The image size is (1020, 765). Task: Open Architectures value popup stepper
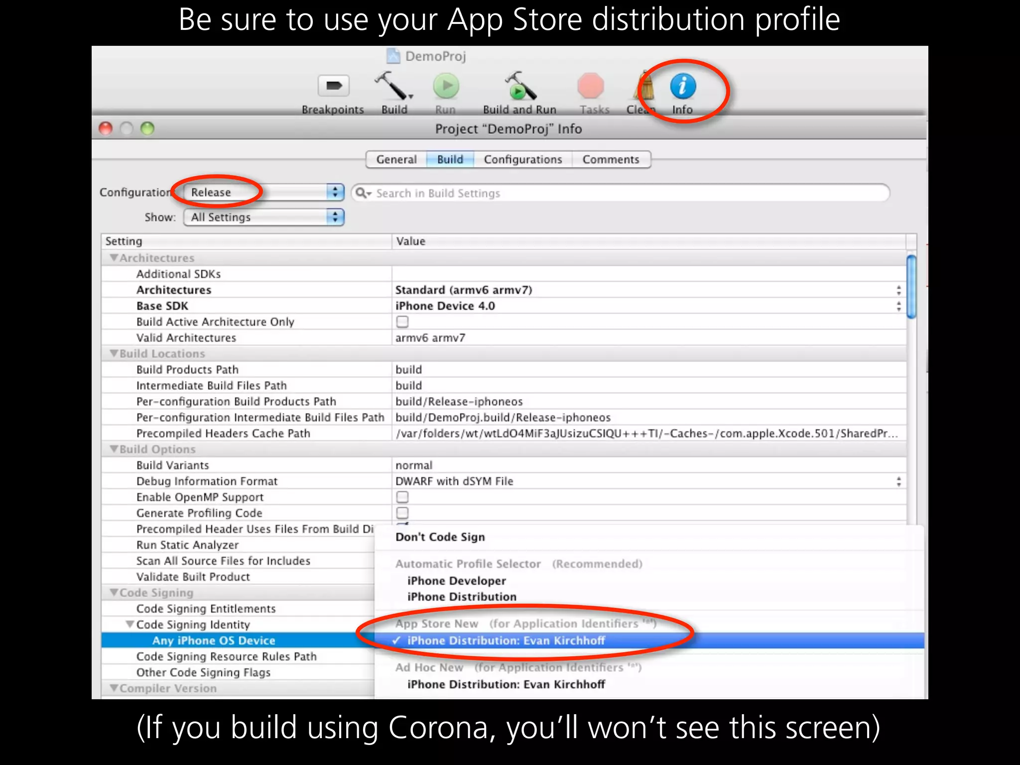click(x=898, y=290)
